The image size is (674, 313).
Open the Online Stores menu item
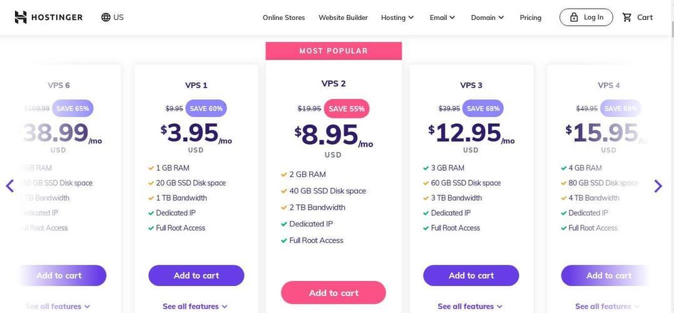tap(283, 18)
